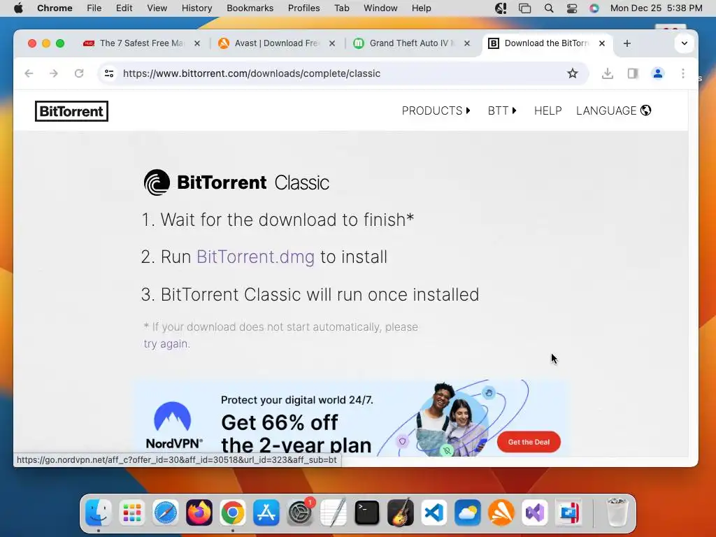Open the PRODUCTS dropdown menu
This screenshot has width=716, height=537.
(x=436, y=110)
